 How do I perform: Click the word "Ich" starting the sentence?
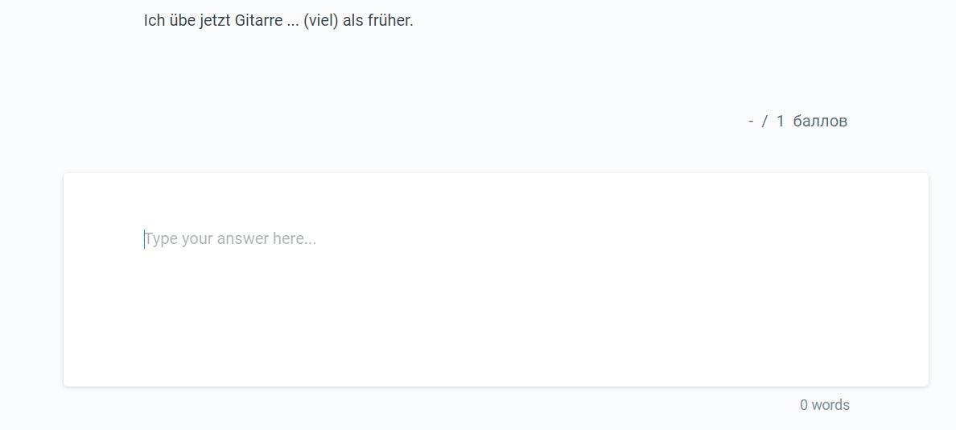point(154,21)
